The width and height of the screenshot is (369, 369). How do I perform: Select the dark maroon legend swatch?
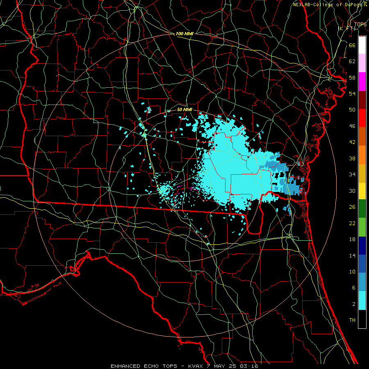click(362, 100)
